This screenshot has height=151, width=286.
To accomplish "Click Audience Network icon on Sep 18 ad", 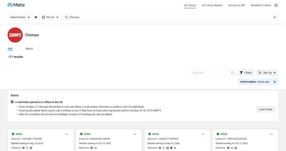I will [x=167, y=148].
